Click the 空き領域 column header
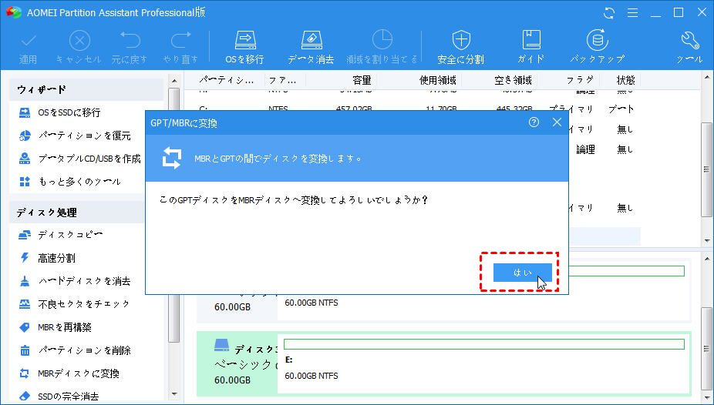714x405 pixels. pos(513,80)
